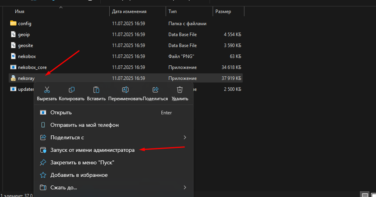Click the type Папка с файлами
The height and width of the screenshot is (197, 376).
(187, 23)
